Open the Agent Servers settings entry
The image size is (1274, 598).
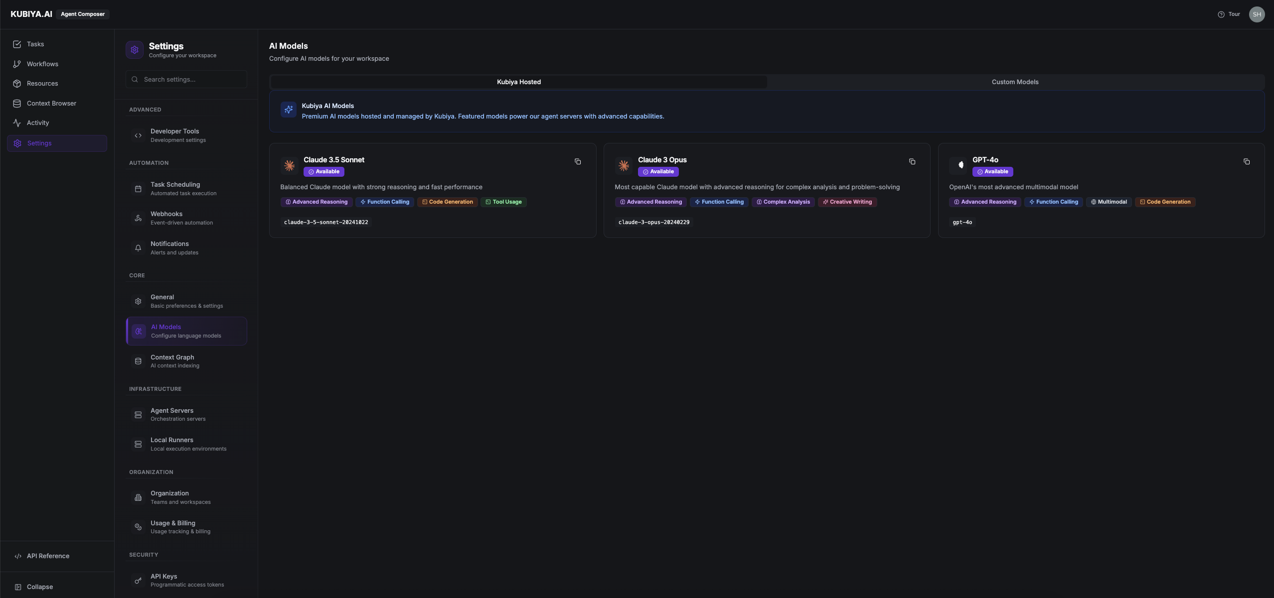coord(186,415)
